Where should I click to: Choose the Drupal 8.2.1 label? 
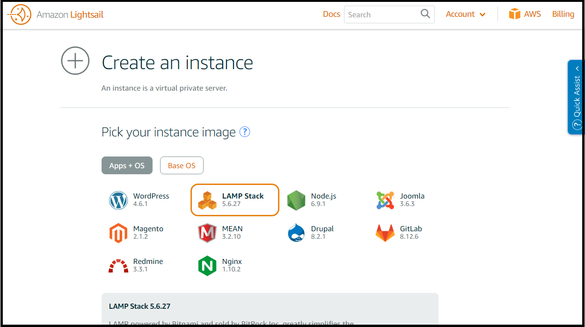pos(322,233)
